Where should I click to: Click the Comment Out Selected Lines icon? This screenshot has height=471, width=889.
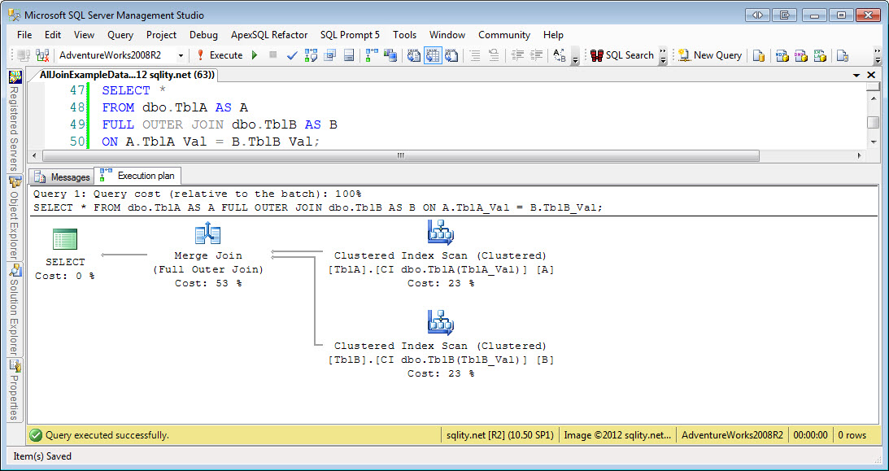coord(475,55)
